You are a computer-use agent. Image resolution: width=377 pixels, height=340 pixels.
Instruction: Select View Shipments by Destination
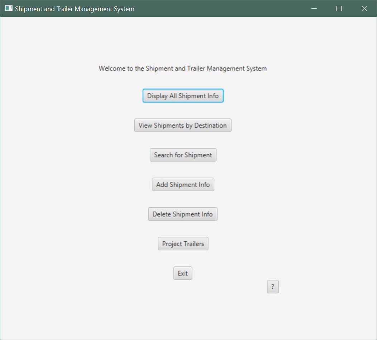183,126
